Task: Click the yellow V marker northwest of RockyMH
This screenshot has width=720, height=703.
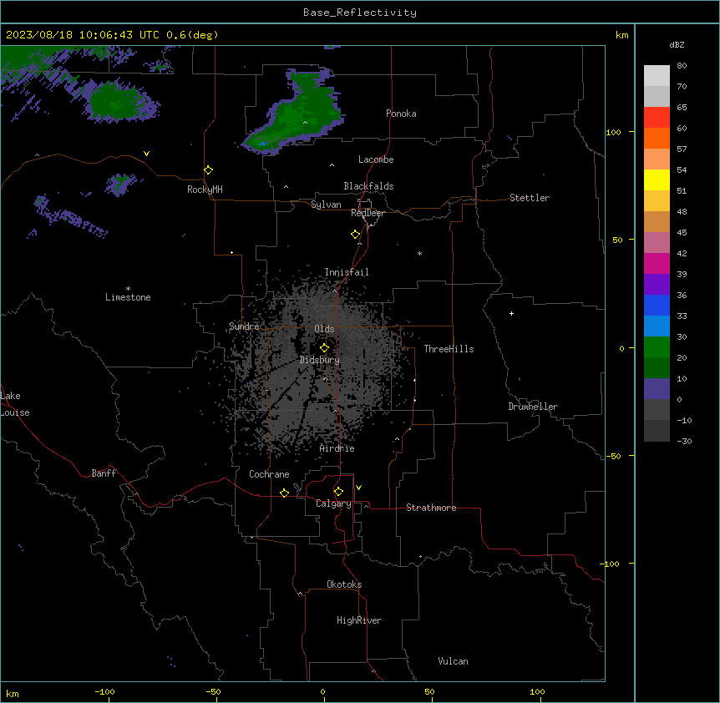Action: point(146,154)
